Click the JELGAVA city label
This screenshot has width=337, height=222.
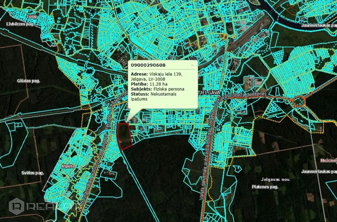(x=210, y=93)
